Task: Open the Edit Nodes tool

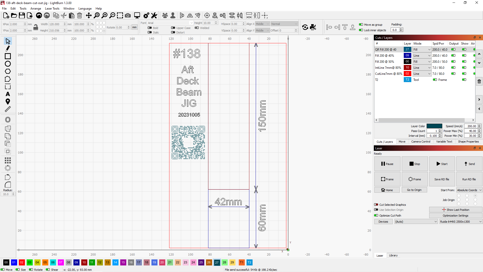Action: tap(8, 49)
